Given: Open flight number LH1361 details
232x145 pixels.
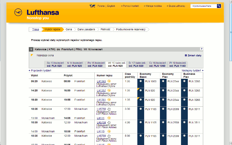Looking at the screenshot, I should (101, 100).
